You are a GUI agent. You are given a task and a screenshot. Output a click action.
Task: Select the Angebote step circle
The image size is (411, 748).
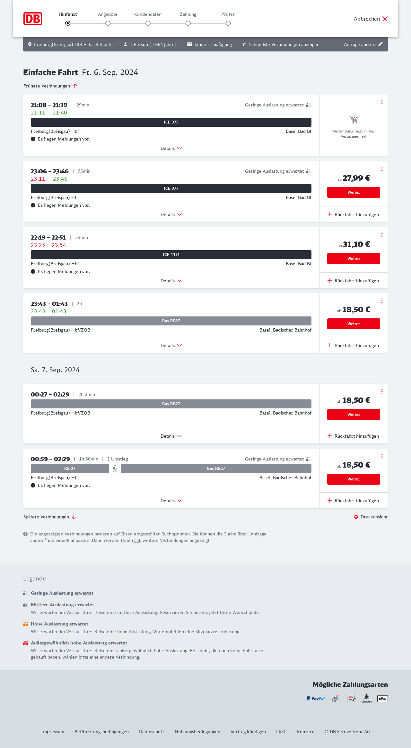click(108, 23)
